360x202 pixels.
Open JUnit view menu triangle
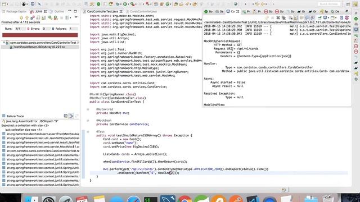(x=76, y=17)
